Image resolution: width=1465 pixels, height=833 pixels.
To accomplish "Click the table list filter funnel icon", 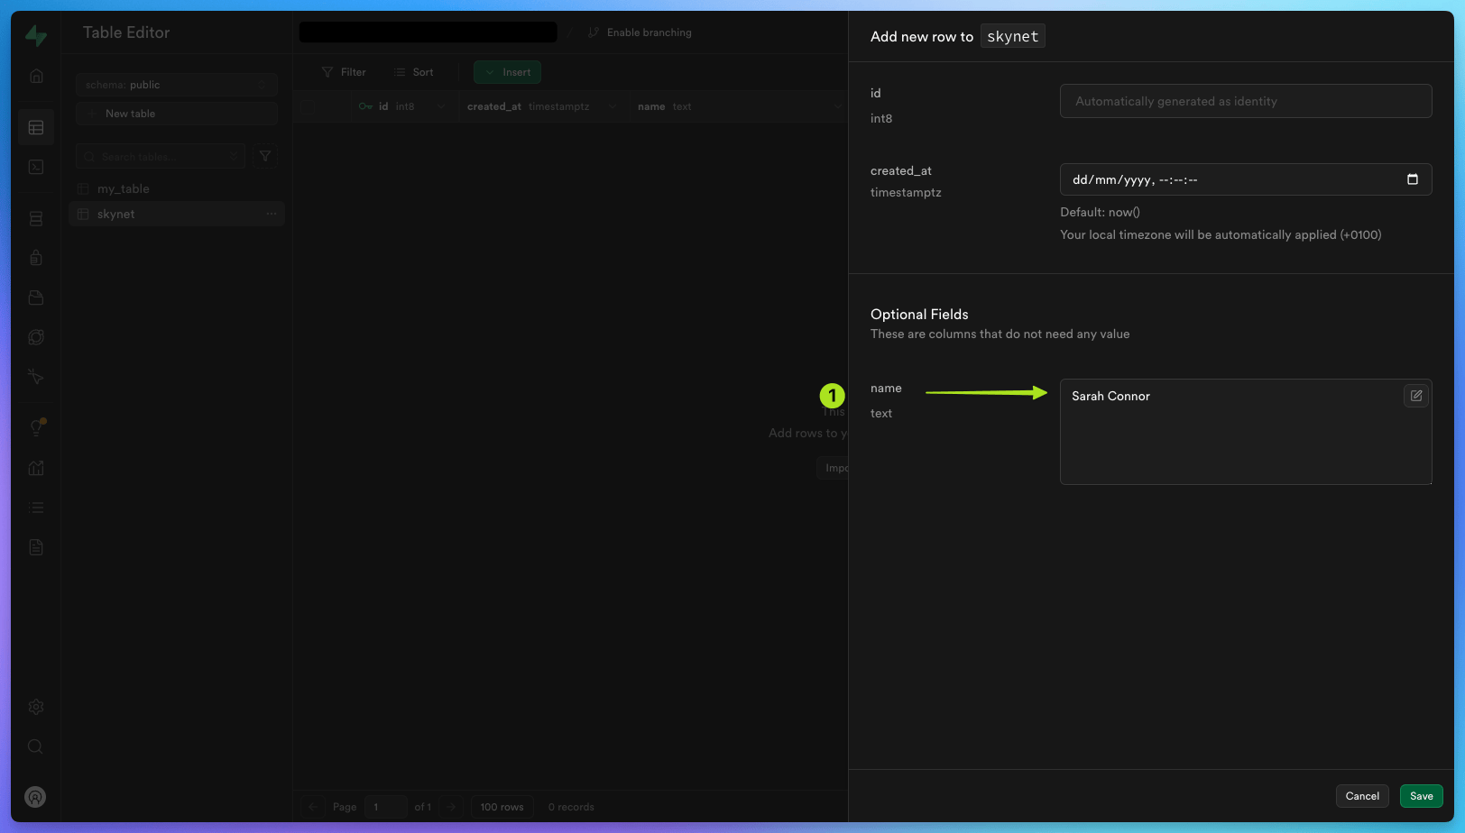I will coord(265,156).
